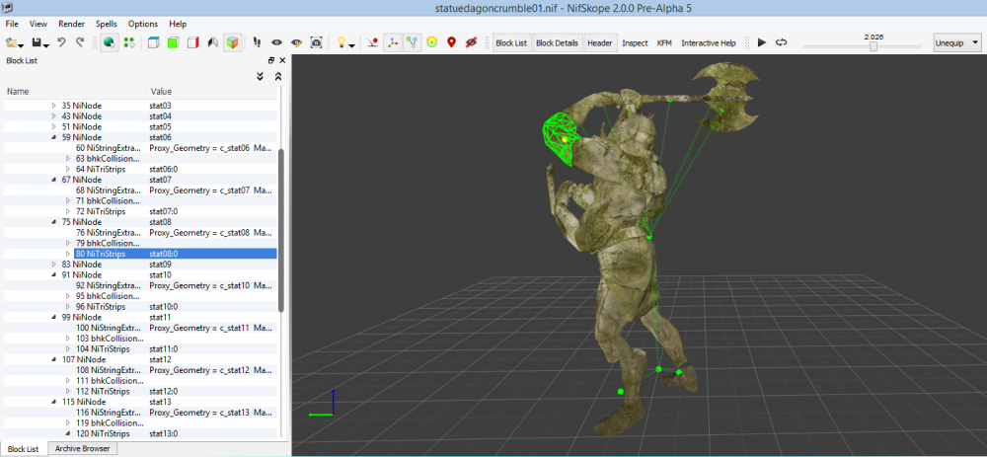Collapse the 59 NiNode stat06 row
The width and height of the screenshot is (987, 457).
click(x=54, y=137)
